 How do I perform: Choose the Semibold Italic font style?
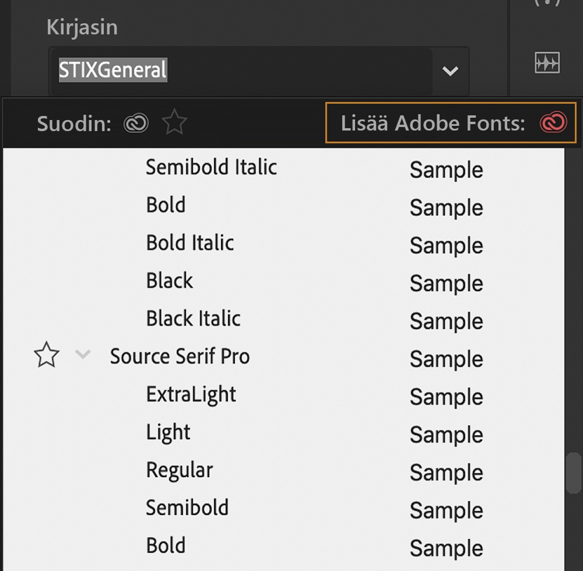click(x=211, y=167)
